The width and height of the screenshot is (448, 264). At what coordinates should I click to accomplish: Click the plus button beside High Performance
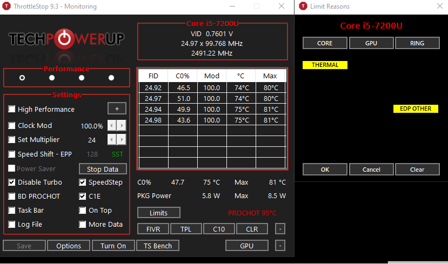pyautogui.click(x=117, y=109)
